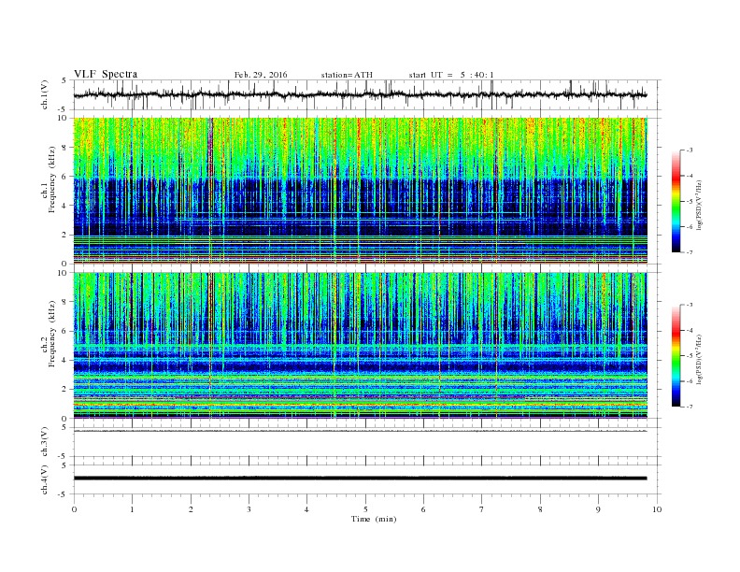The height and width of the screenshot is (572, 740).
Task: Click inside the ch.2 spectrogram panel
Action: tap(361, 346)
